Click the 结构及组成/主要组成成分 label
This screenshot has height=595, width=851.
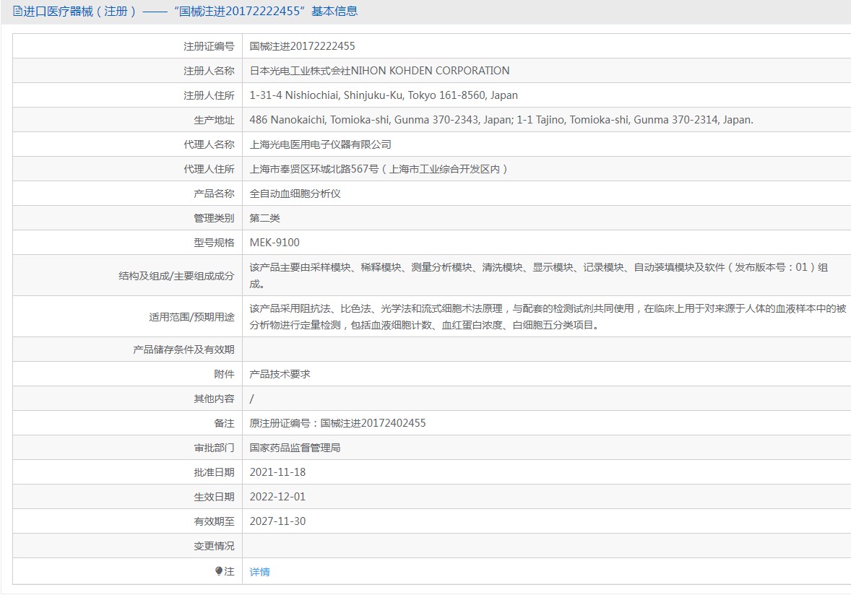pos(176,276)
